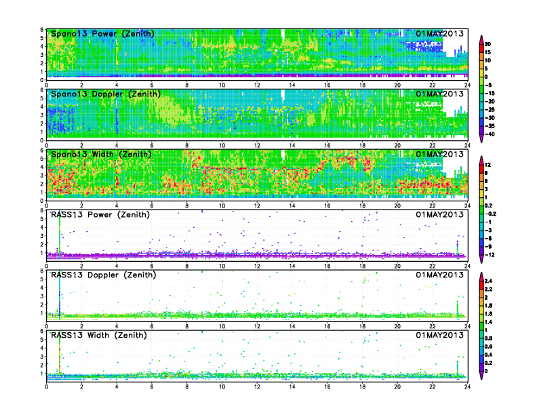This screenshot has width=537, height=415.
Task: Click the '-12' label on the middle color bar
Action: (x=490, y=255)
